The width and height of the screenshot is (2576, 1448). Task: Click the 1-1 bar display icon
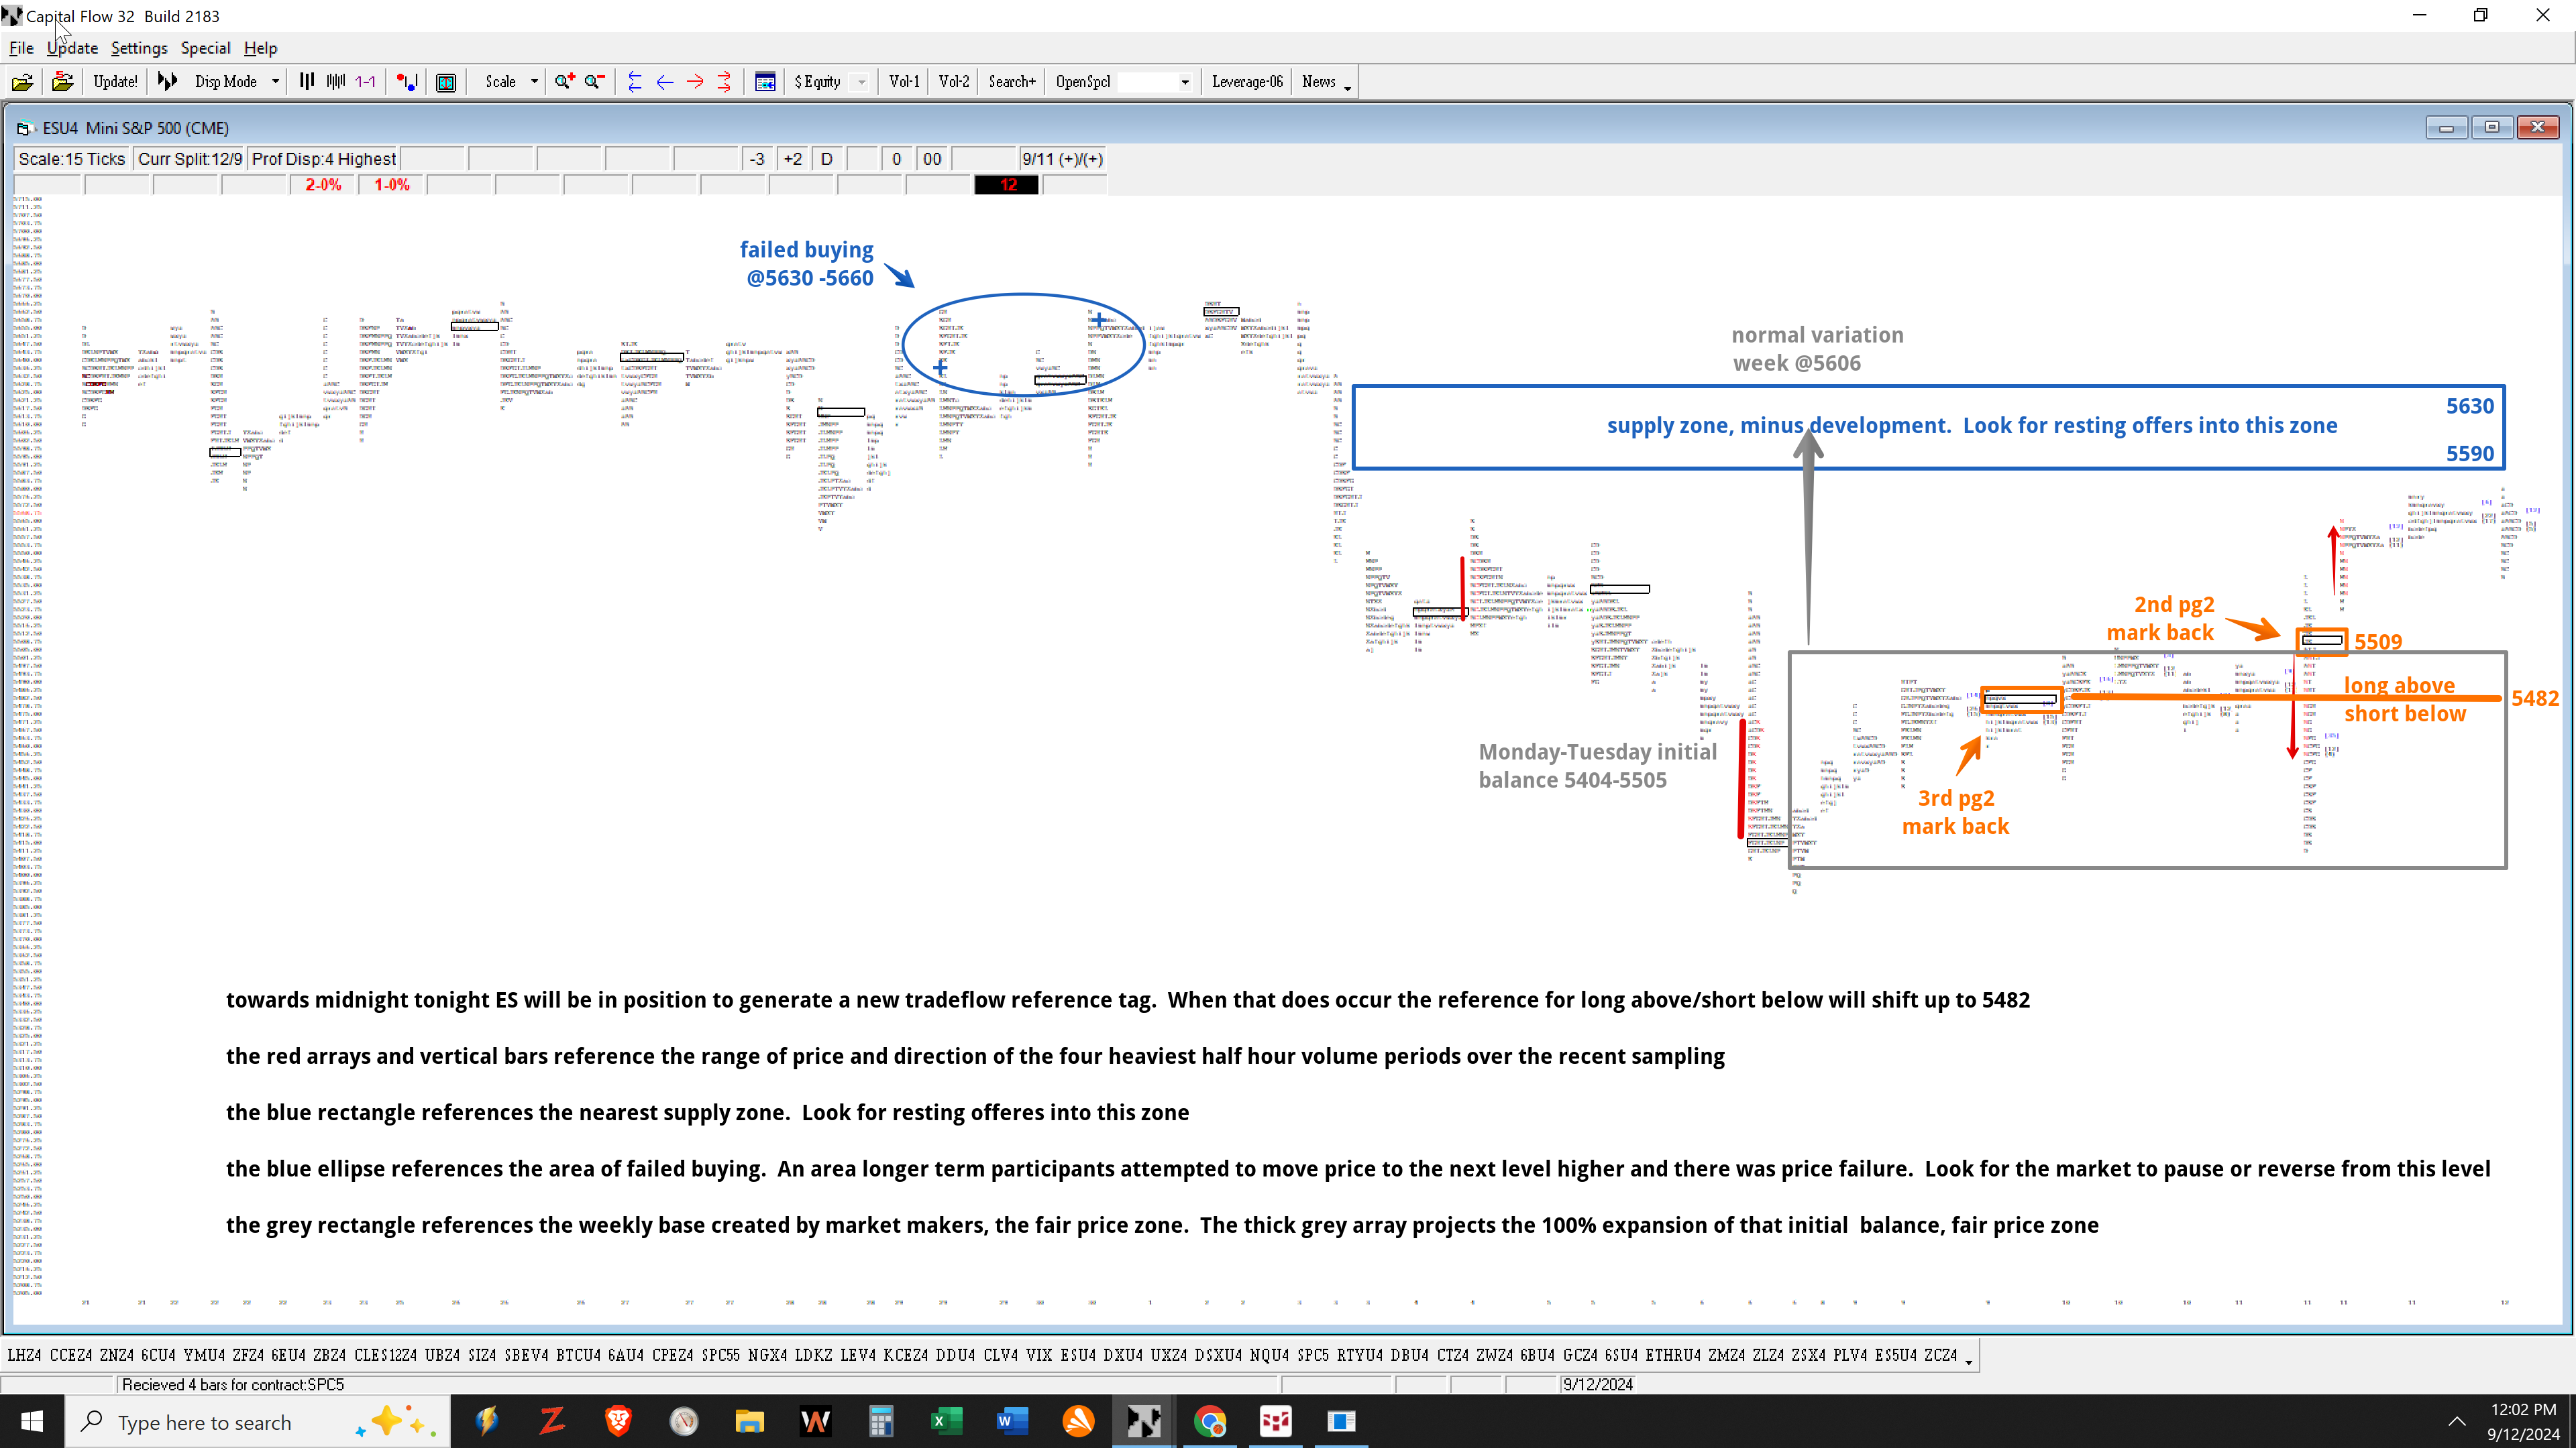[365, 82]
